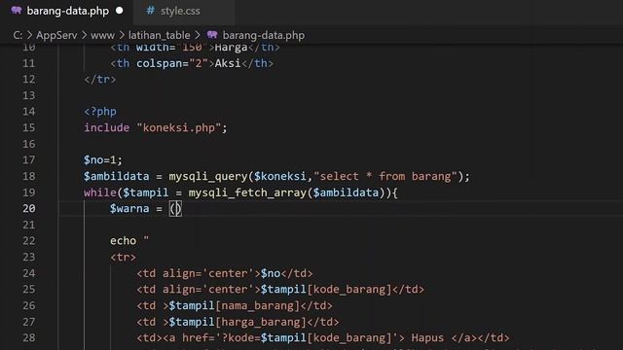
Task: Click colspan="2" attribute on line 11
Action: click(172, 63)
